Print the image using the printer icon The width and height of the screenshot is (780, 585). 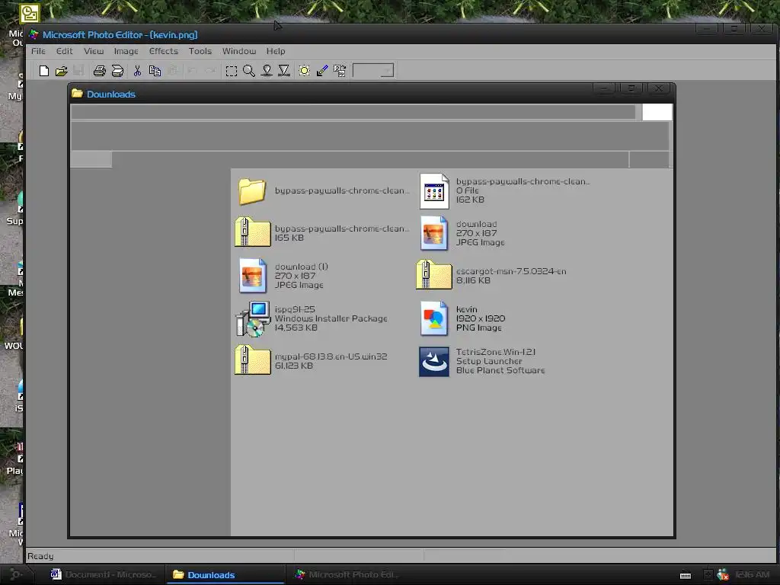[x=100, y=71]
